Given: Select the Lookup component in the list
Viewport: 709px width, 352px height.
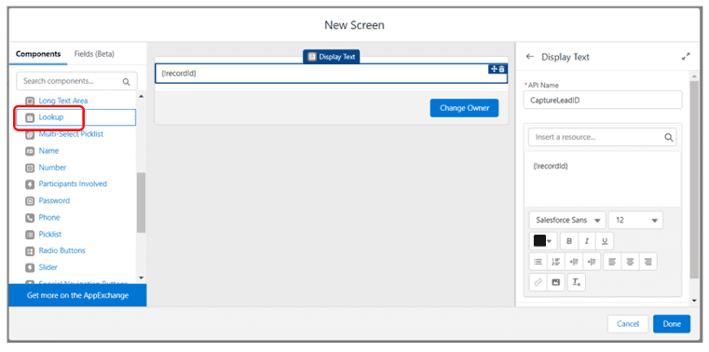Looking at the screenshot, I should coord(76,117).
